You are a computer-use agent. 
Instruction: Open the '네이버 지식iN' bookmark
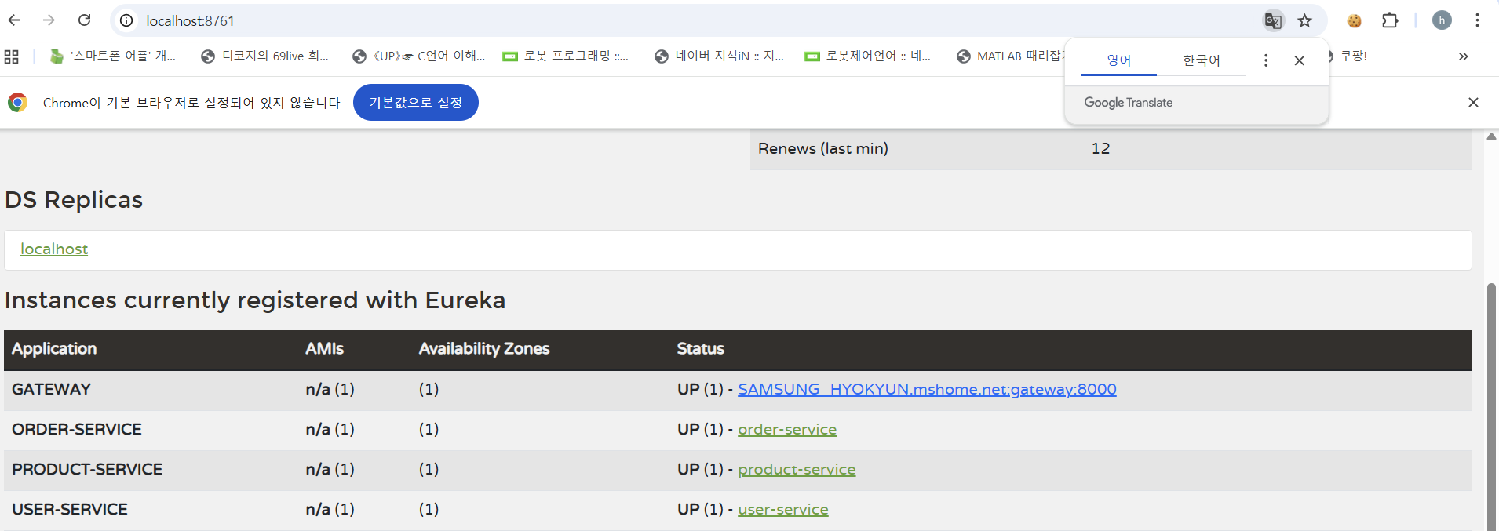click(x=719, y=56)
